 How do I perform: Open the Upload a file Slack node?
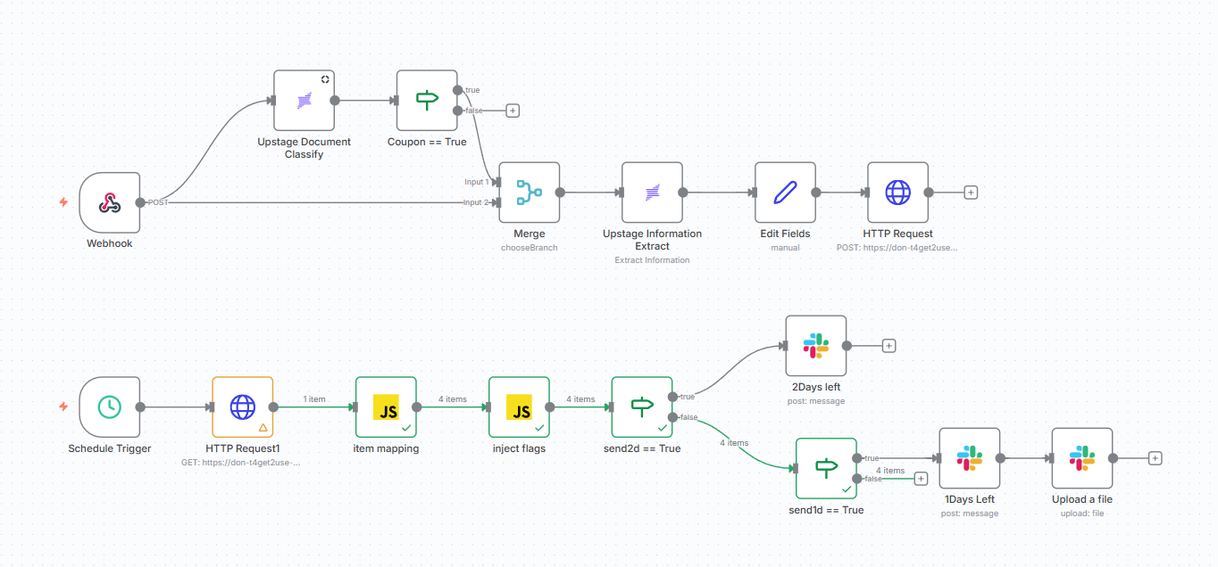tap(1081, 458)
